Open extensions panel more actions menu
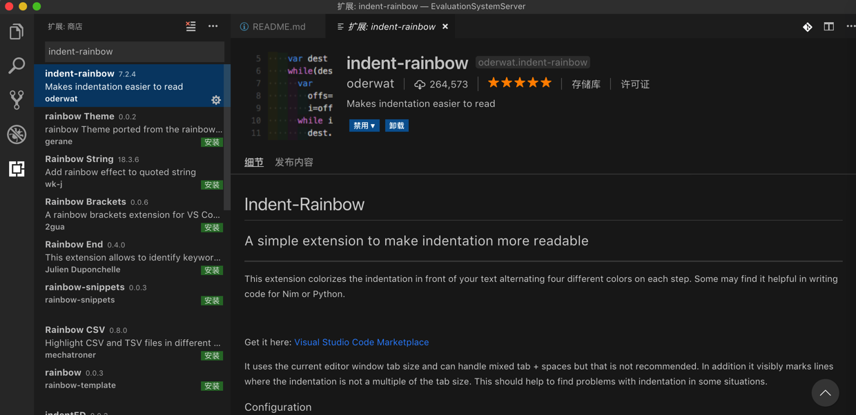 (213, 26)
